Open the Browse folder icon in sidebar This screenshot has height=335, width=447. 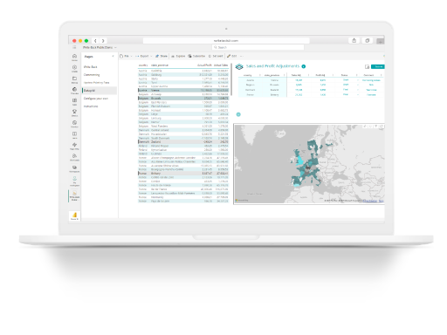pos(74,79)
